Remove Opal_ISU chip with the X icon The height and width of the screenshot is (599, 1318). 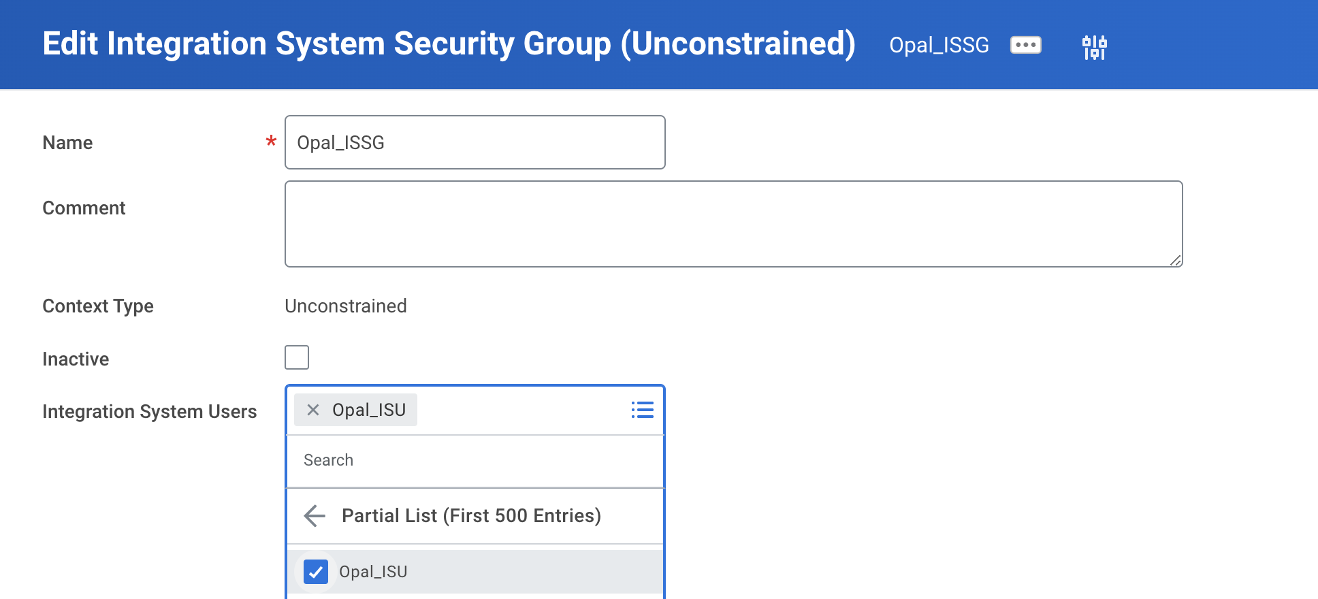pyautogui.click(x=313, y=410)
